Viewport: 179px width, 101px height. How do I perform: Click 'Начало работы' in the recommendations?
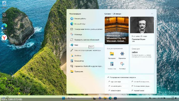click(x=80, y=18)
